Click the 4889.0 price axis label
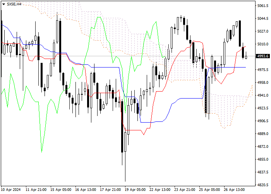 point(263,134)
